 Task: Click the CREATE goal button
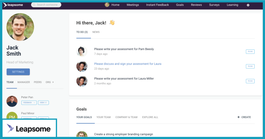[244, 117]
